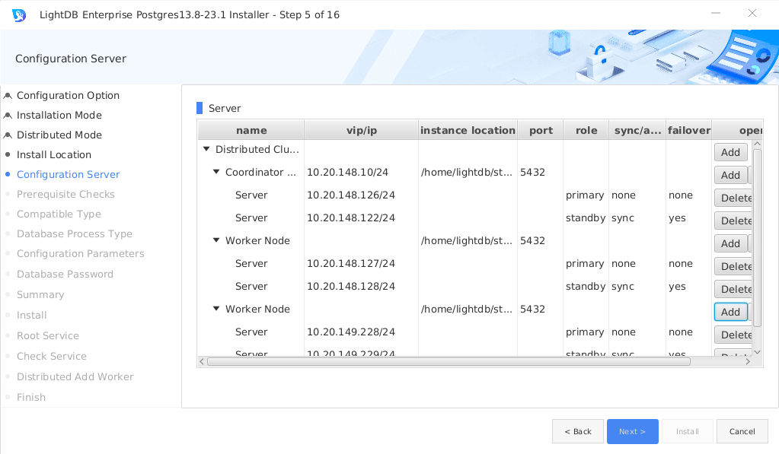Cancel the installer

[742, 432]
